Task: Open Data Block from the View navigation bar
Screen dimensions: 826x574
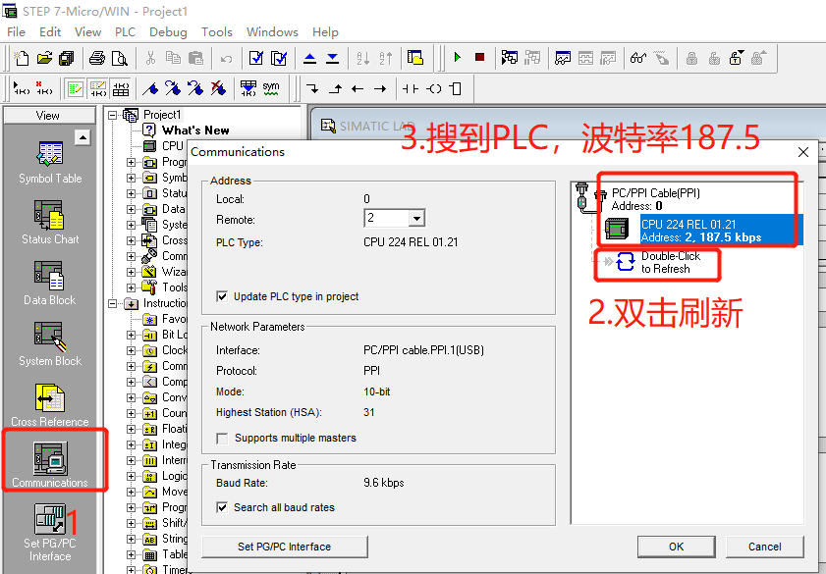Action: [x=50, y=285]
